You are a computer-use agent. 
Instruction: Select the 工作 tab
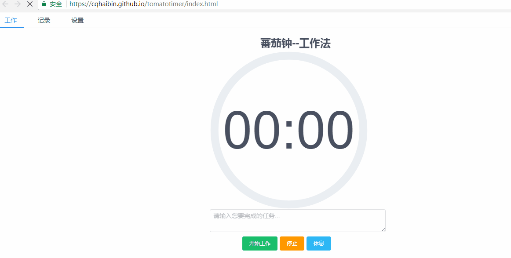12,20
